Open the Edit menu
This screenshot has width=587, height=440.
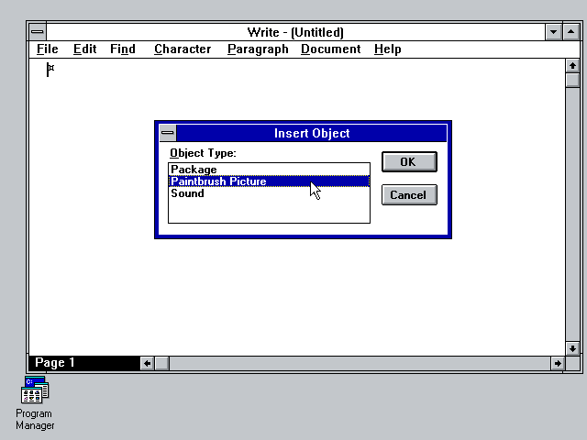pyautogui.click(x=84, y=49)
